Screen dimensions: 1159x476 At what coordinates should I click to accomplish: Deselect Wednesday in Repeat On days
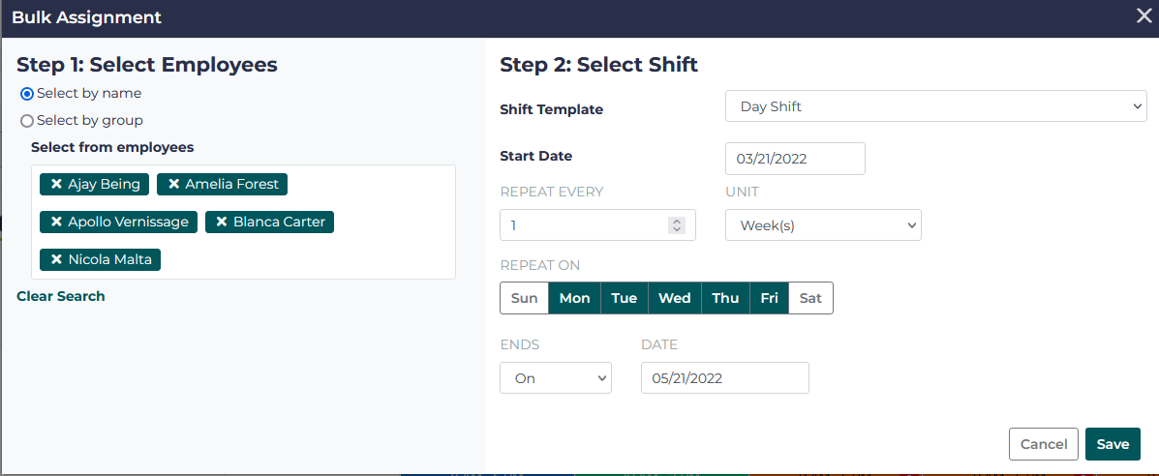[674, 298]
